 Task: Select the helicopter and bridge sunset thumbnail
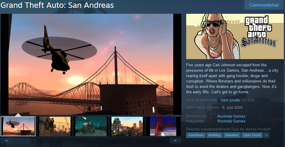tap(18, 126)
